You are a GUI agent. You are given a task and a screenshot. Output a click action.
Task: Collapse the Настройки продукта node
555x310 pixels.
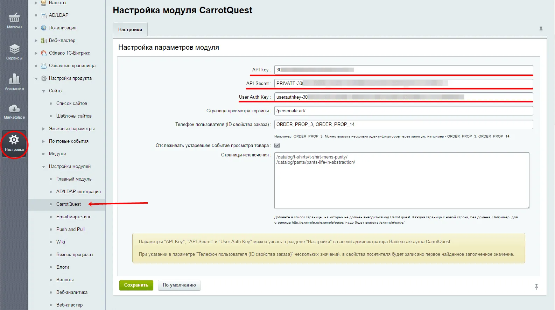pos(36,78)
